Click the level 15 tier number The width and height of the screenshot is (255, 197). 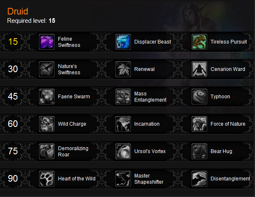point(13,42)
